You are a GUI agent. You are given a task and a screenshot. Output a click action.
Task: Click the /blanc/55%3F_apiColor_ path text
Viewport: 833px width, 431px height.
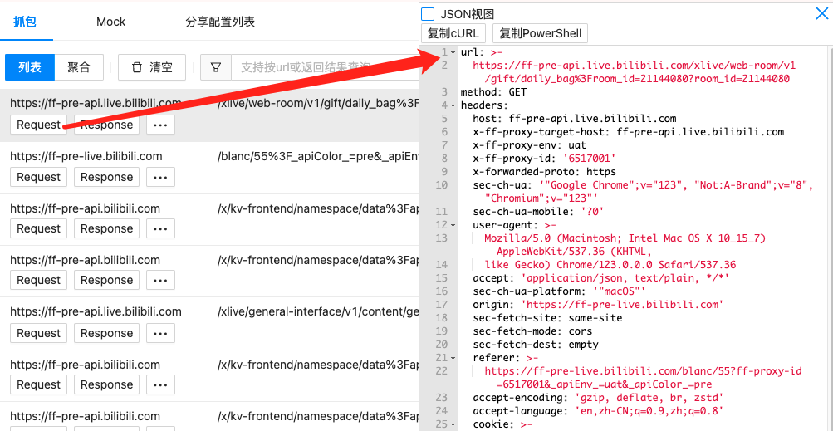tap(319, 156)
